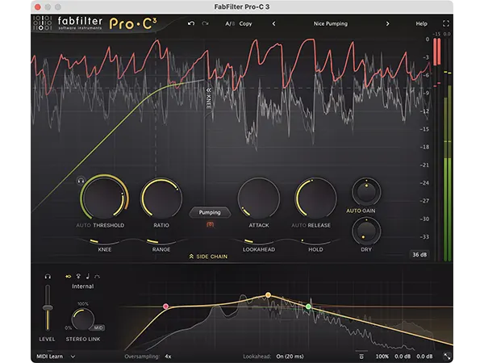Open the Lookahead On (20 ms) menu

[273, 357]
